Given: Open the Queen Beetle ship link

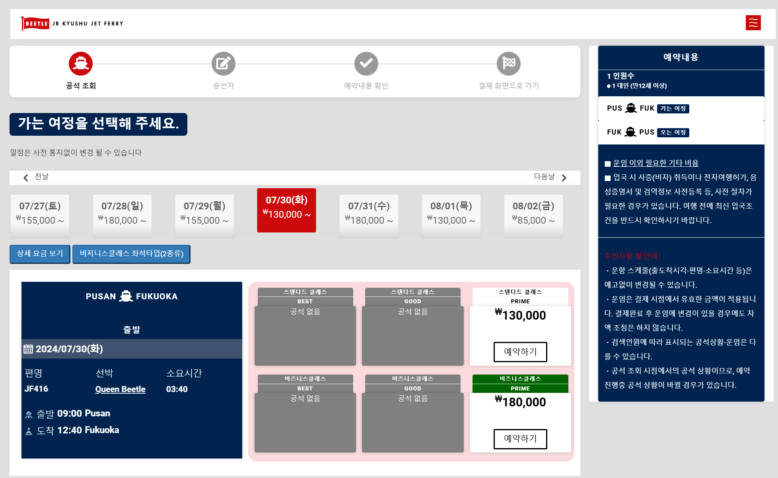Looking at the screenshot, I should (120, 389).
